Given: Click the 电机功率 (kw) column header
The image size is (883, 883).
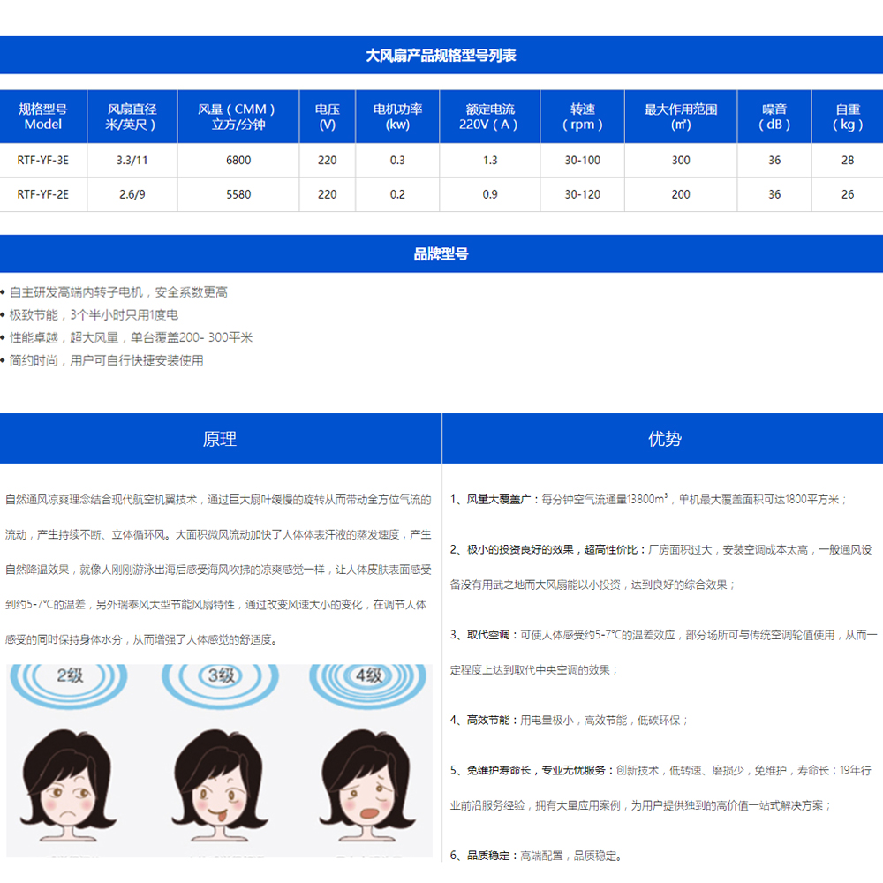Looking at the screenshot, I should click(x=397, y=117).
